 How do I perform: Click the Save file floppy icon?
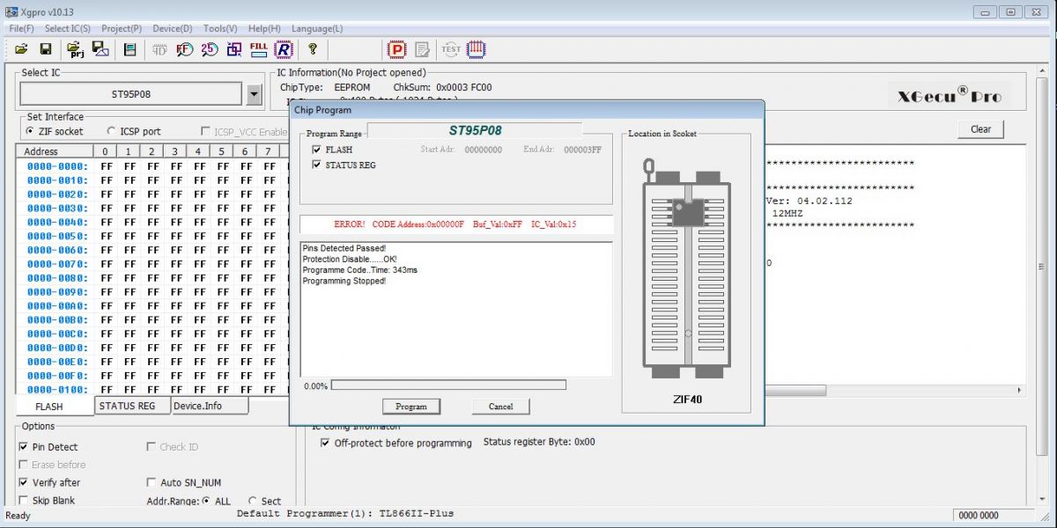click(45, 49)
